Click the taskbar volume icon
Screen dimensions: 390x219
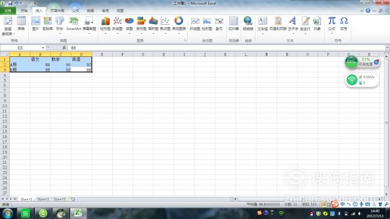click(360, 214)
